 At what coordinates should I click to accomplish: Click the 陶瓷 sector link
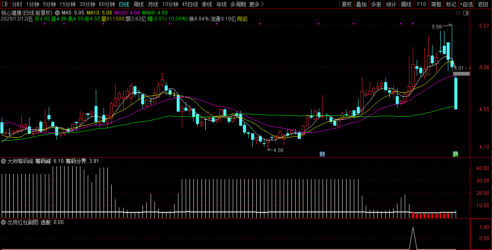242,19
